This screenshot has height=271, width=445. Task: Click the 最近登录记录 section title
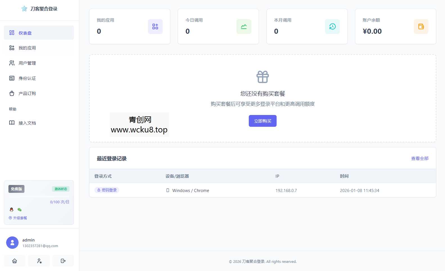pyautogui.click(x=112, y=159)
